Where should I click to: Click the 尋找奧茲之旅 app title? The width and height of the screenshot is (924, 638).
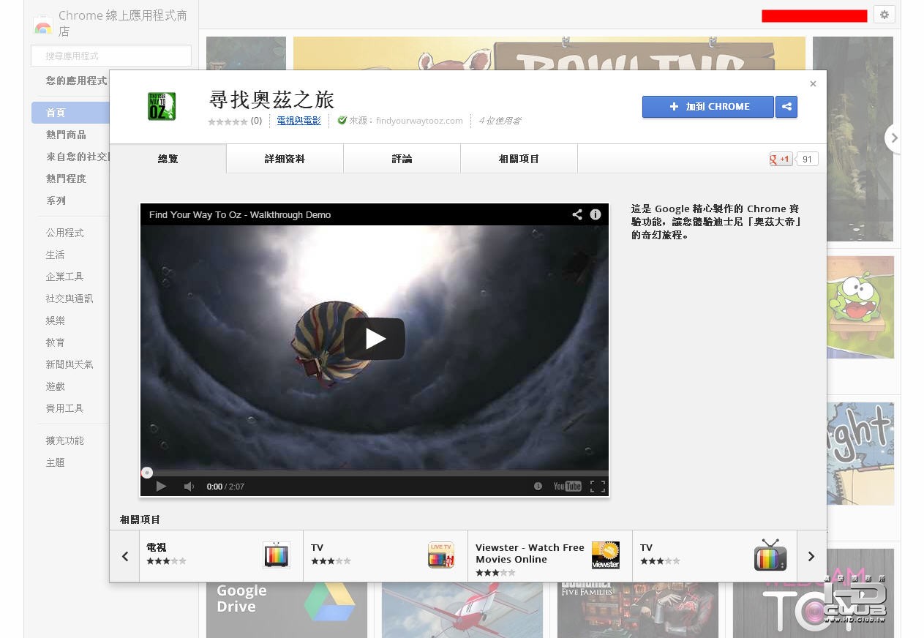point(272,100)
